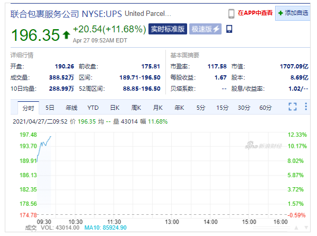Select the 15分 chart tab
Image resolution: width=317 pixels, height=236 pixels.
pyautogui.click(x=223, y=108)
